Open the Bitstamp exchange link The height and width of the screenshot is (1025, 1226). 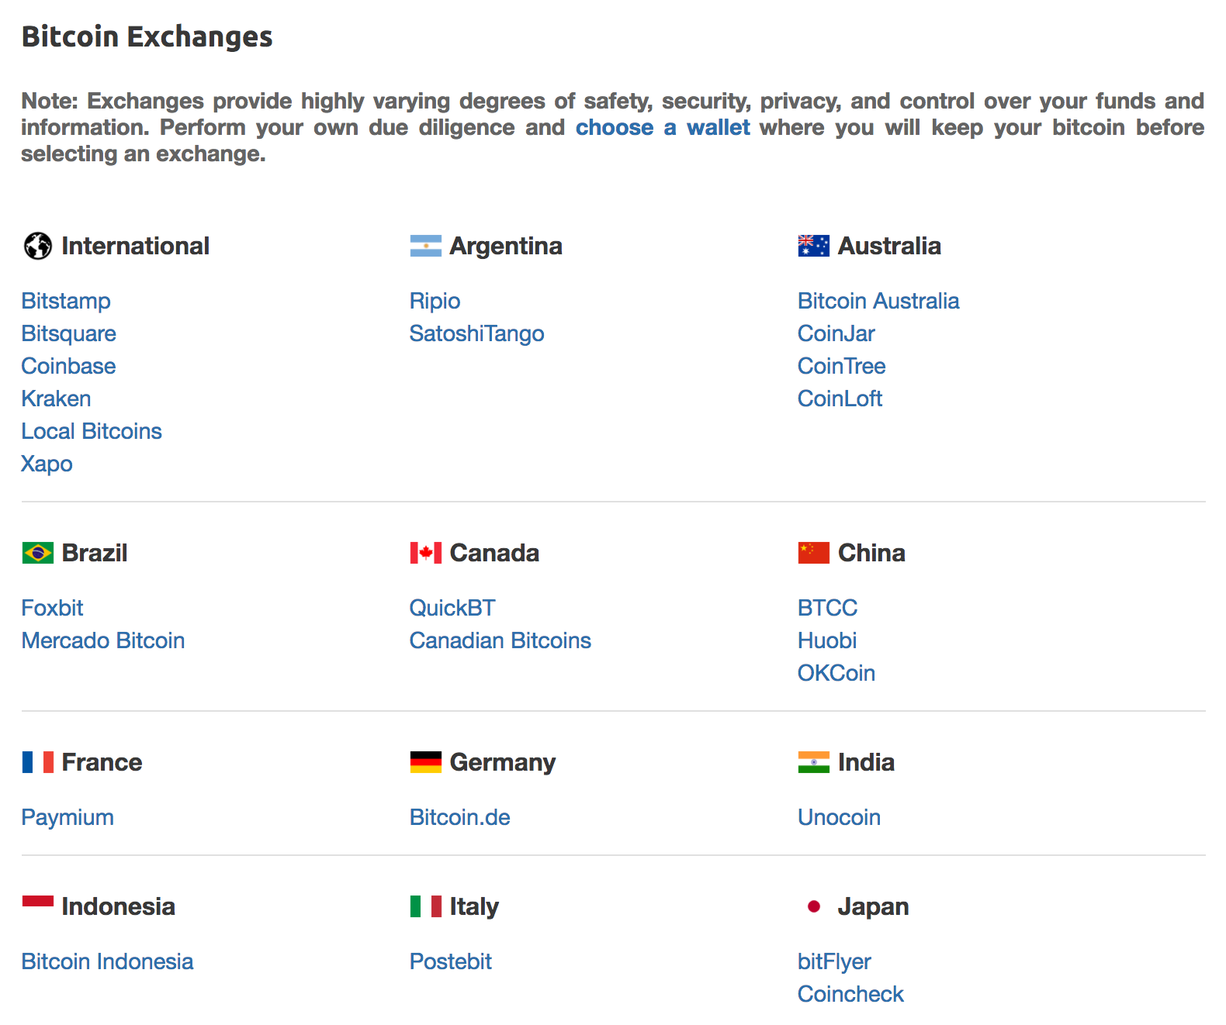66,301
